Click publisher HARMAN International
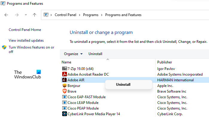The height and width of the screenshot is (117, 209). [176, 80]
